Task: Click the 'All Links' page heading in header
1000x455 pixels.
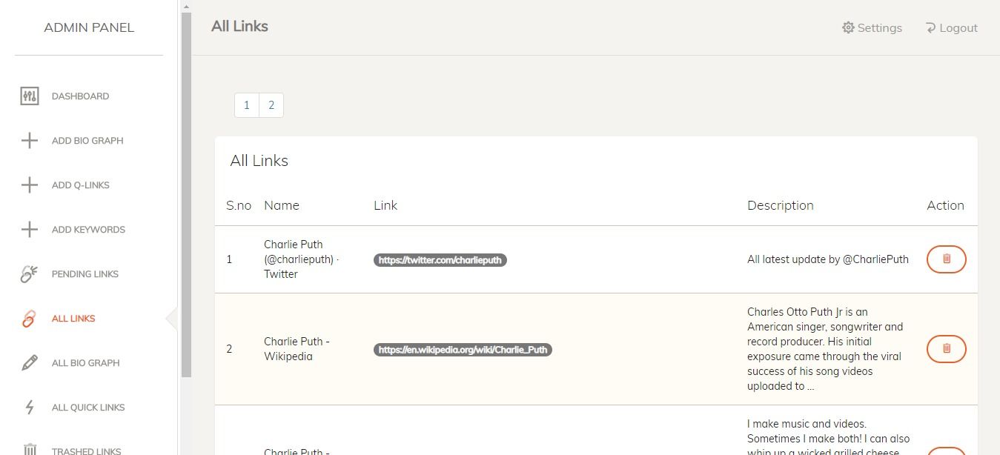Action: tap(239, 26)
